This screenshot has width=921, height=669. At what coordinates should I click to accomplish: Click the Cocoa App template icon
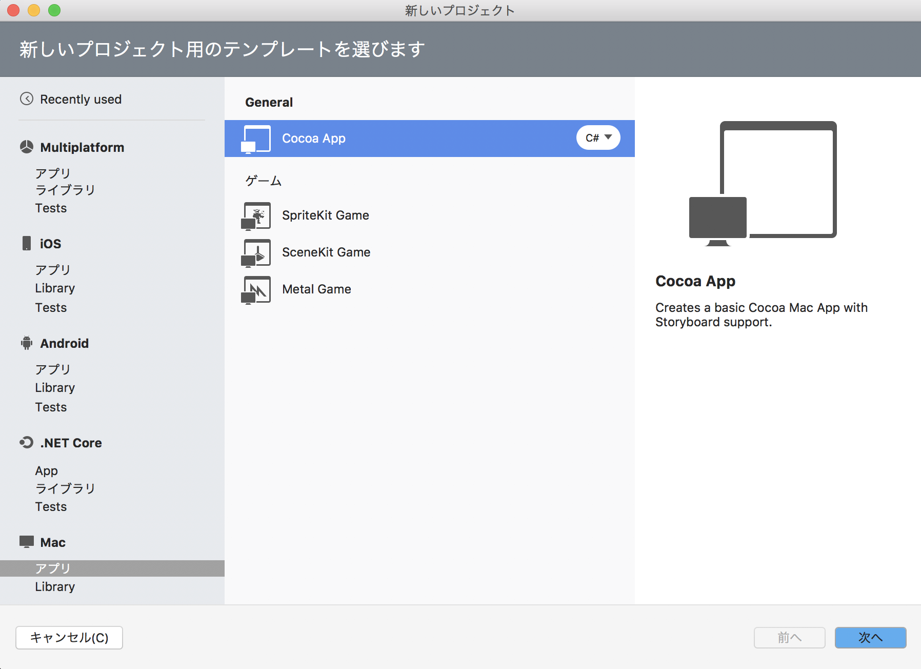click(256, 139)
